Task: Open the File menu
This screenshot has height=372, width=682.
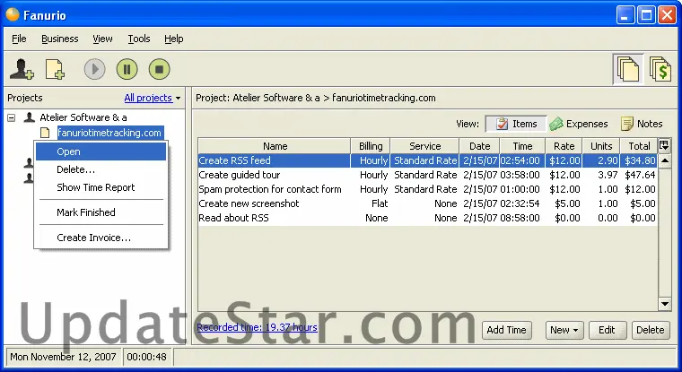Action: (19, 39)
